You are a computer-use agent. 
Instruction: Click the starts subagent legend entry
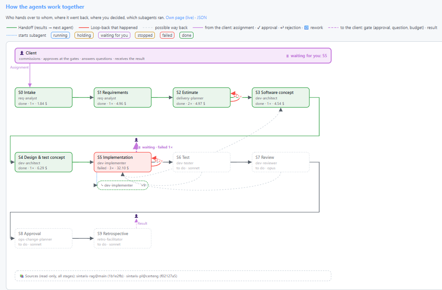pos(26,35)
